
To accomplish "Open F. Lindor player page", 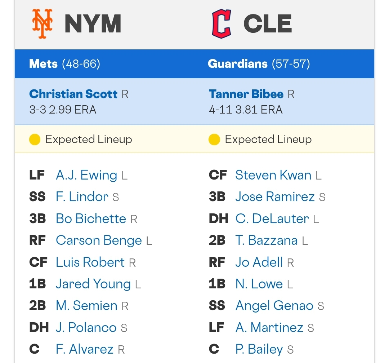I will pos(82,197).
